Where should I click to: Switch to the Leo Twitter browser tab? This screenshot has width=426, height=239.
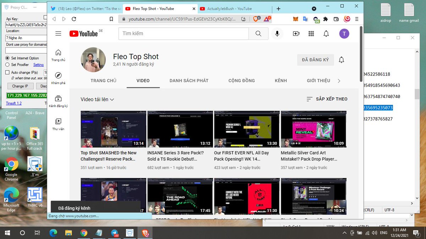pos(86,8)
